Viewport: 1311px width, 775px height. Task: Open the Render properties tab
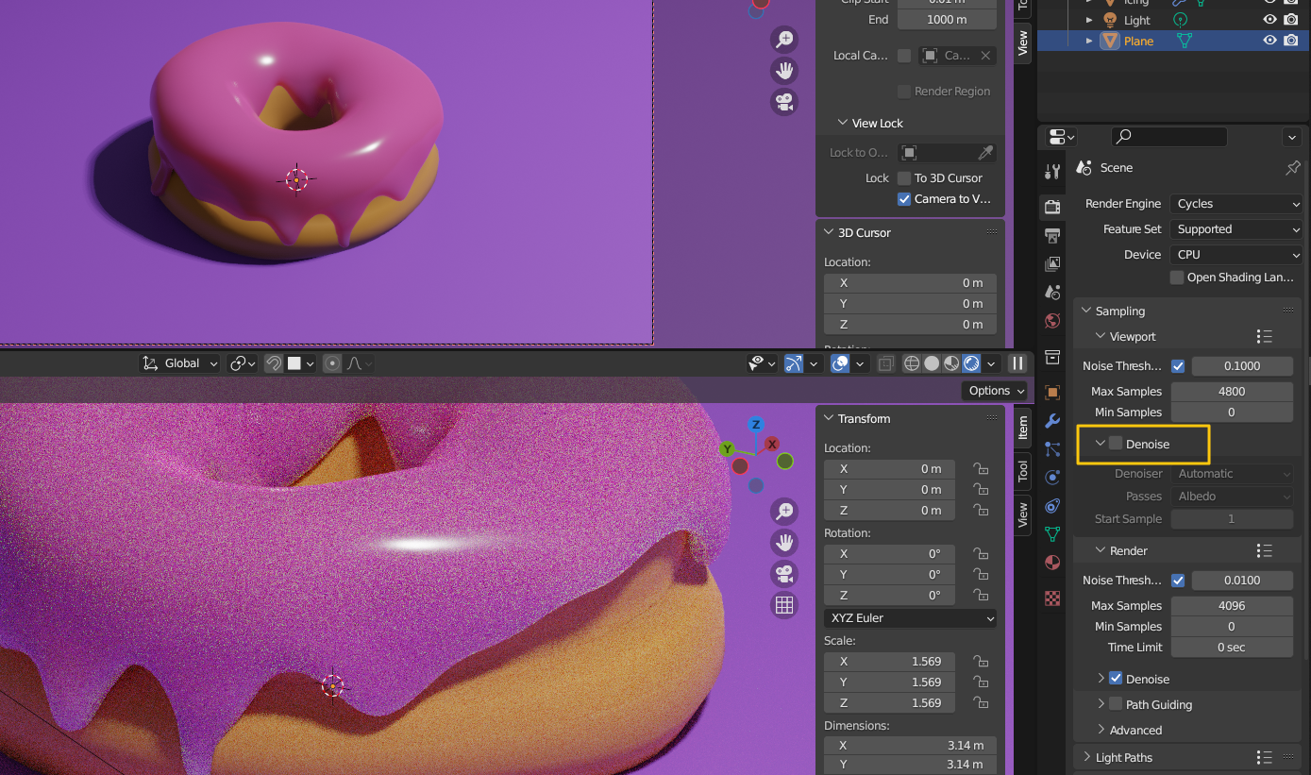pos(1052,207)
